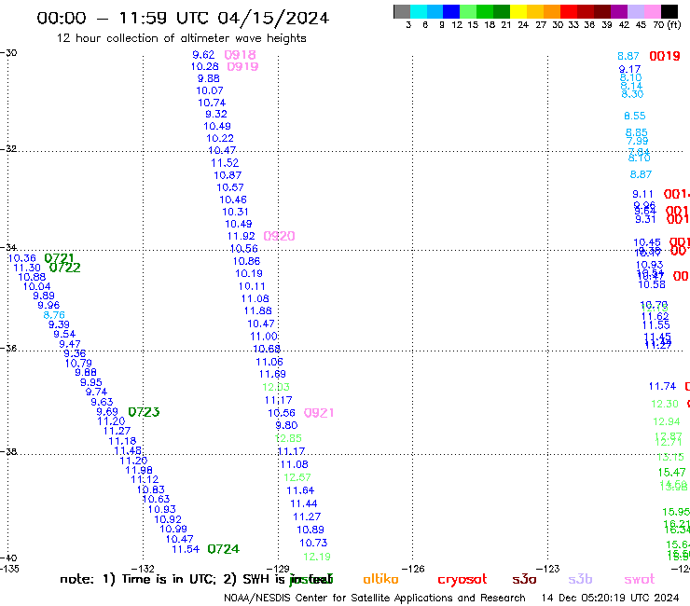Select the wave height reading 10.07
The image size is (690, 606).
coord(210,90)
